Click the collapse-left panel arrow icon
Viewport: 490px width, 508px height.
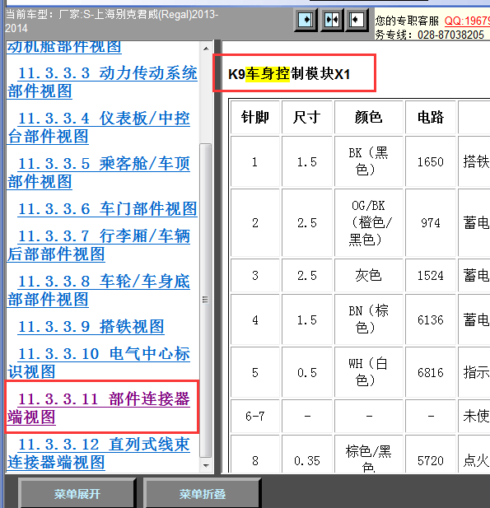[x=357, y=20]
